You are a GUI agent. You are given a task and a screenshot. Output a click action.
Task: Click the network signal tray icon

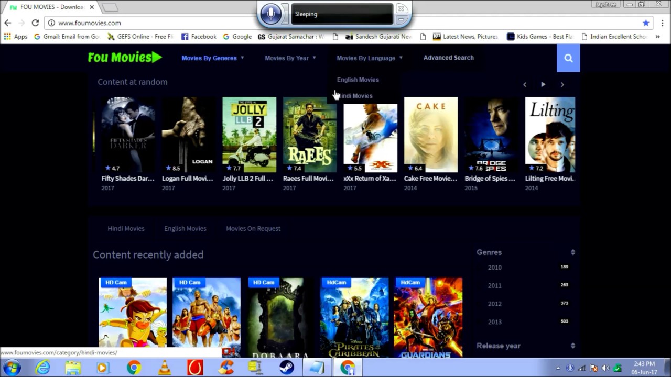point(582,368)
